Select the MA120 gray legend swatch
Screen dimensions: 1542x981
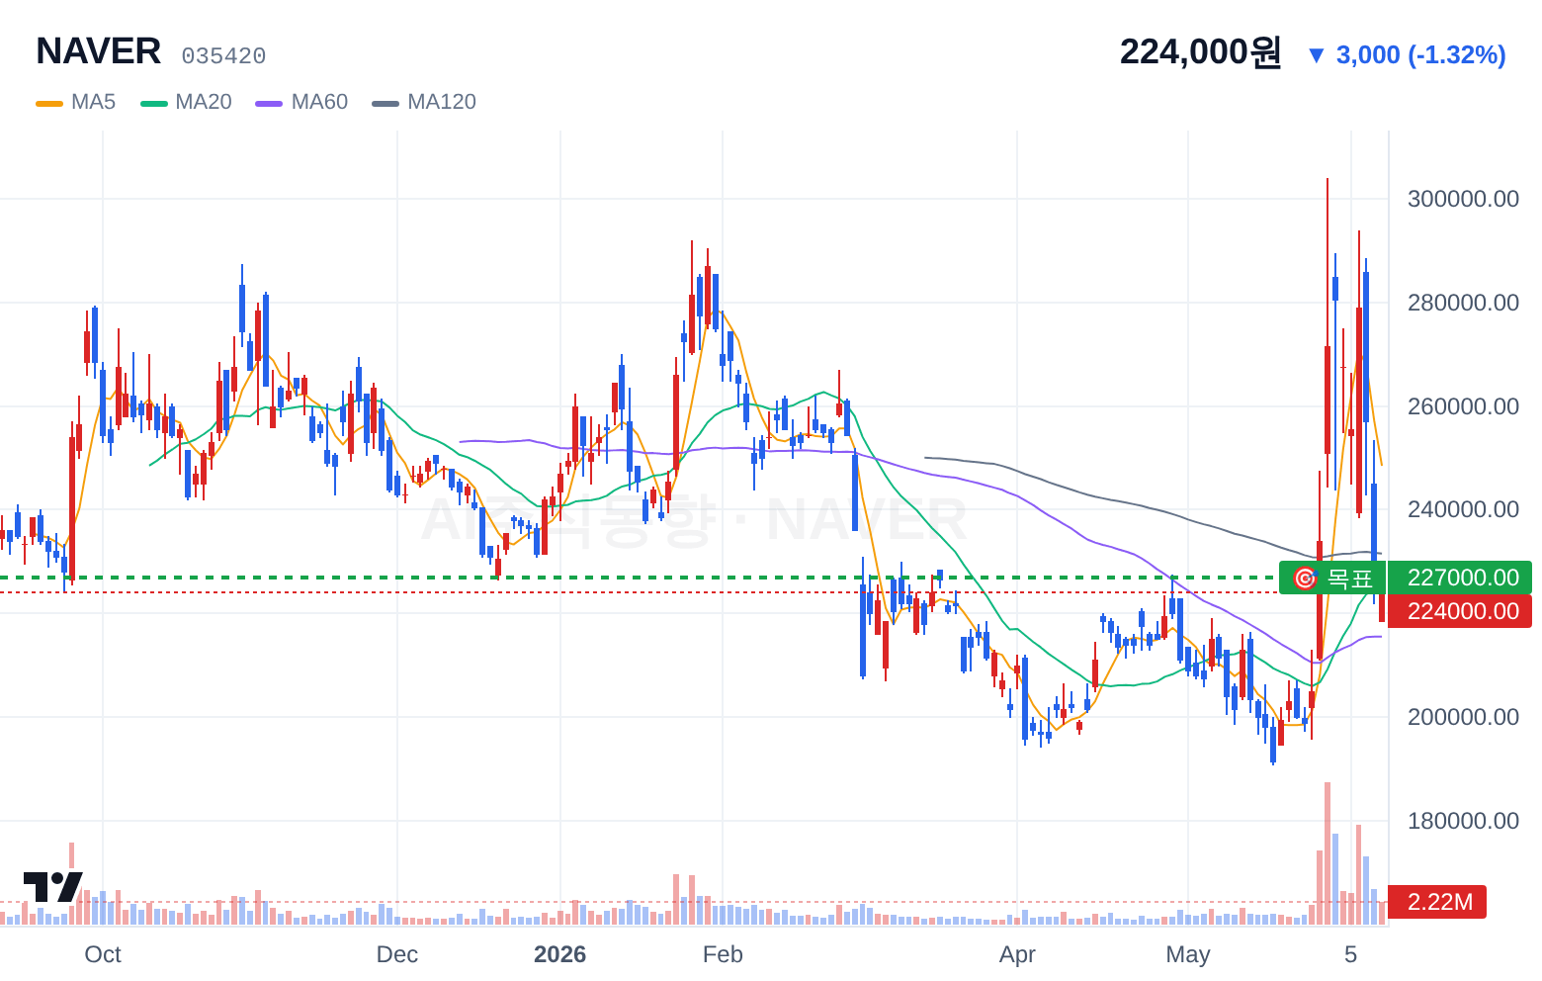point(385,103)
